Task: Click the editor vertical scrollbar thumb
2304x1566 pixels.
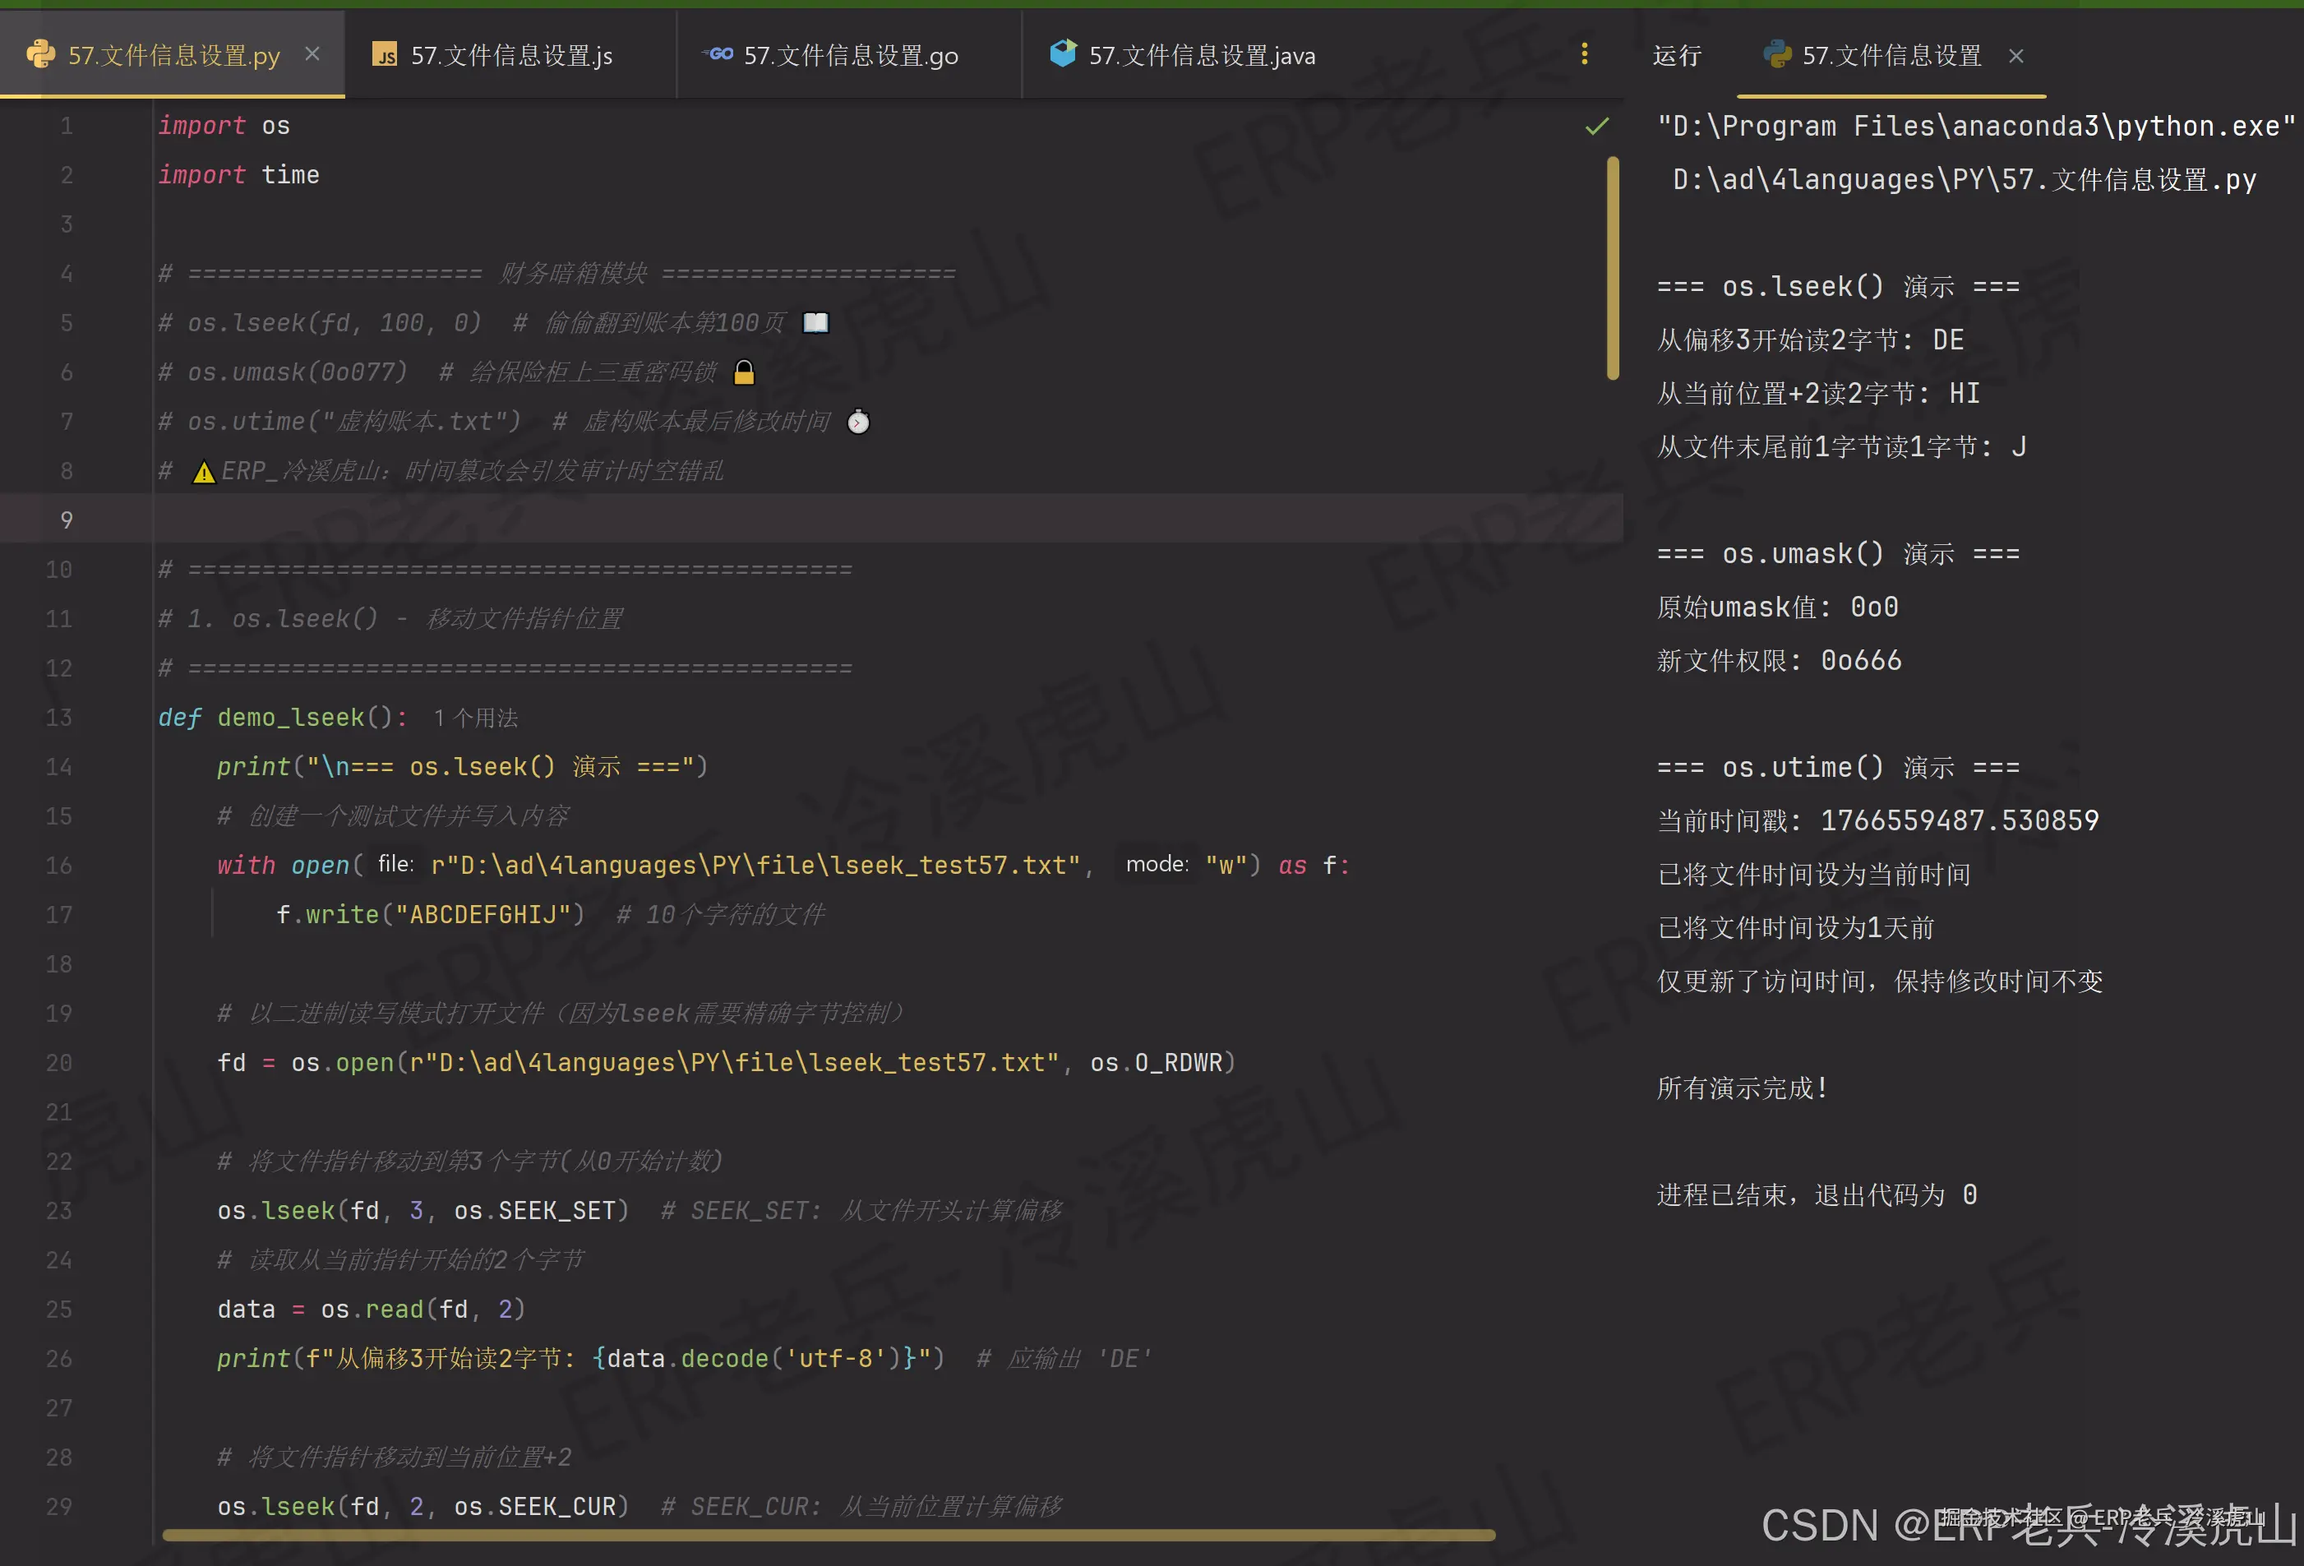Action: [x=1613, y=268]
